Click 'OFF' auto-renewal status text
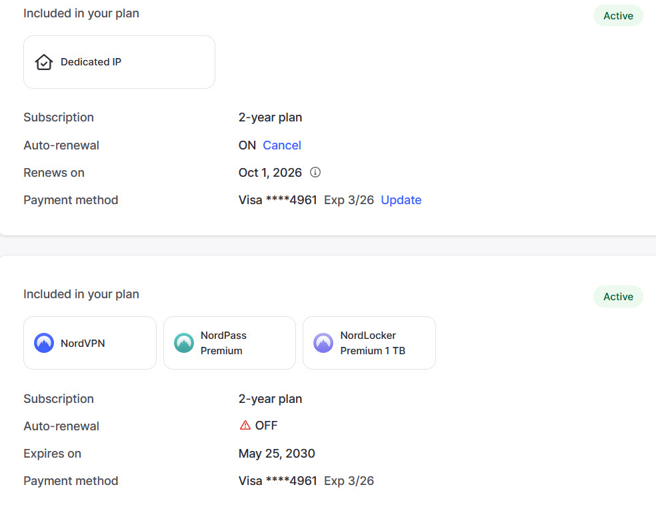 coord(266,426)
